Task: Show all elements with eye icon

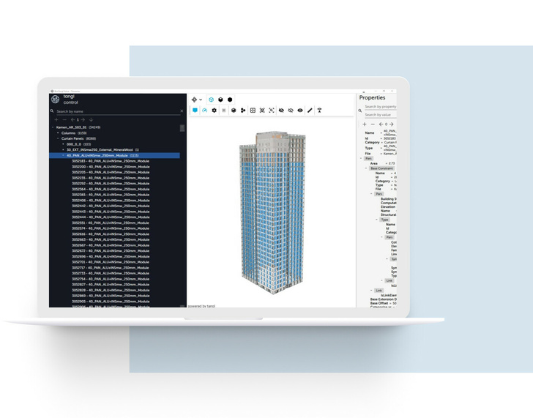Action: click(299, 111)
